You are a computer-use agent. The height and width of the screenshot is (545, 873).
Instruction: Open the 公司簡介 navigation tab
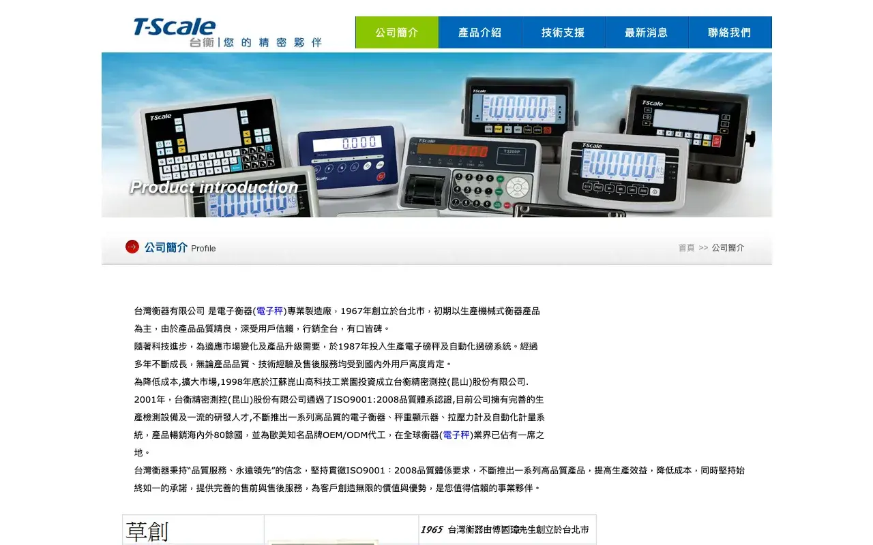point(397,33)
